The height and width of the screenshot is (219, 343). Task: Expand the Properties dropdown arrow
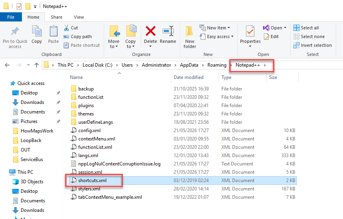pos(250,46)
